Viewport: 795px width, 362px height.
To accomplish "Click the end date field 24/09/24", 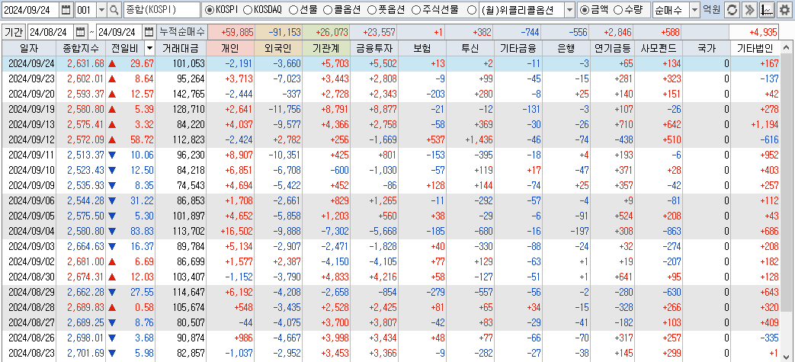I will pyautogui.click(x=120, y=32).
